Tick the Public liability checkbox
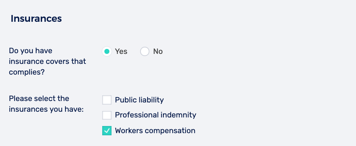 pos(107,100)
